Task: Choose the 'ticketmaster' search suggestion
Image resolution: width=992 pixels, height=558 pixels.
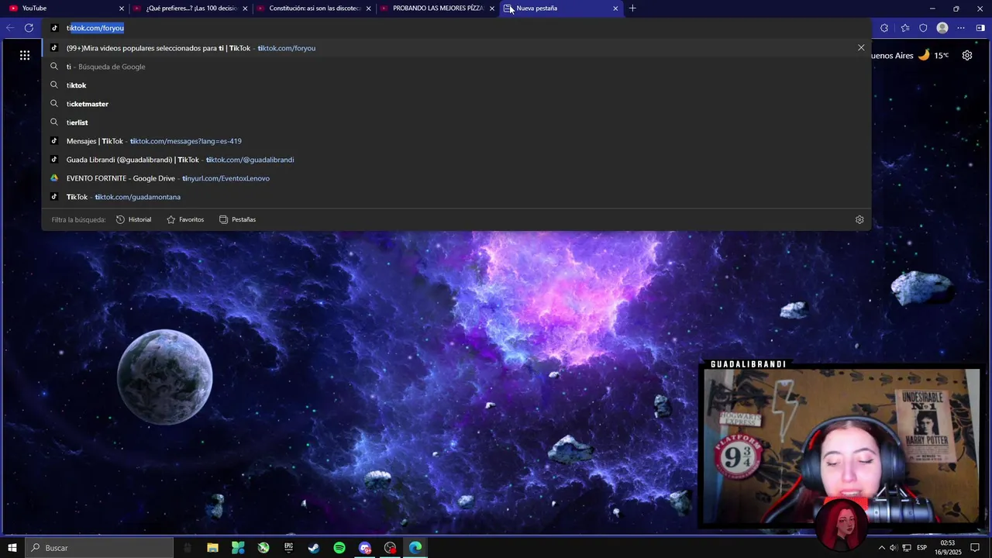Action: 457,104
